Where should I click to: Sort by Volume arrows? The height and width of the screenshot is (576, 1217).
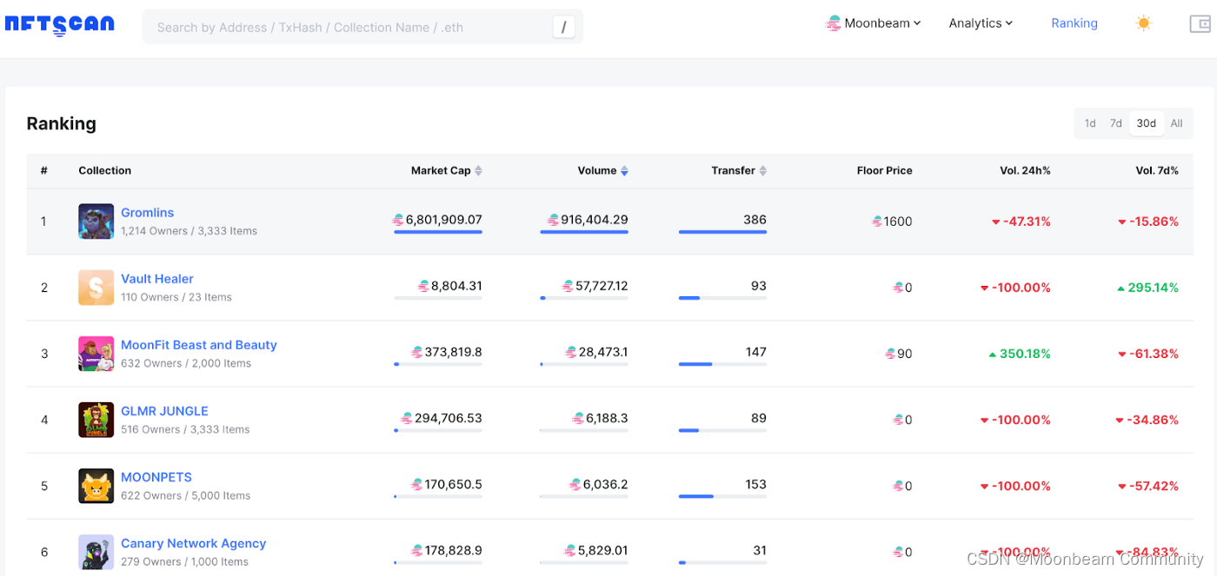624,171
